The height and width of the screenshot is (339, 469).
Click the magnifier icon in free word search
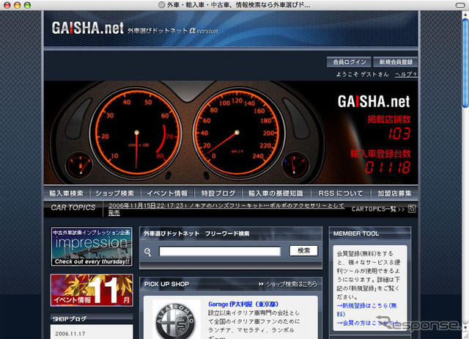pyautogui.click(x=148, y=252)
